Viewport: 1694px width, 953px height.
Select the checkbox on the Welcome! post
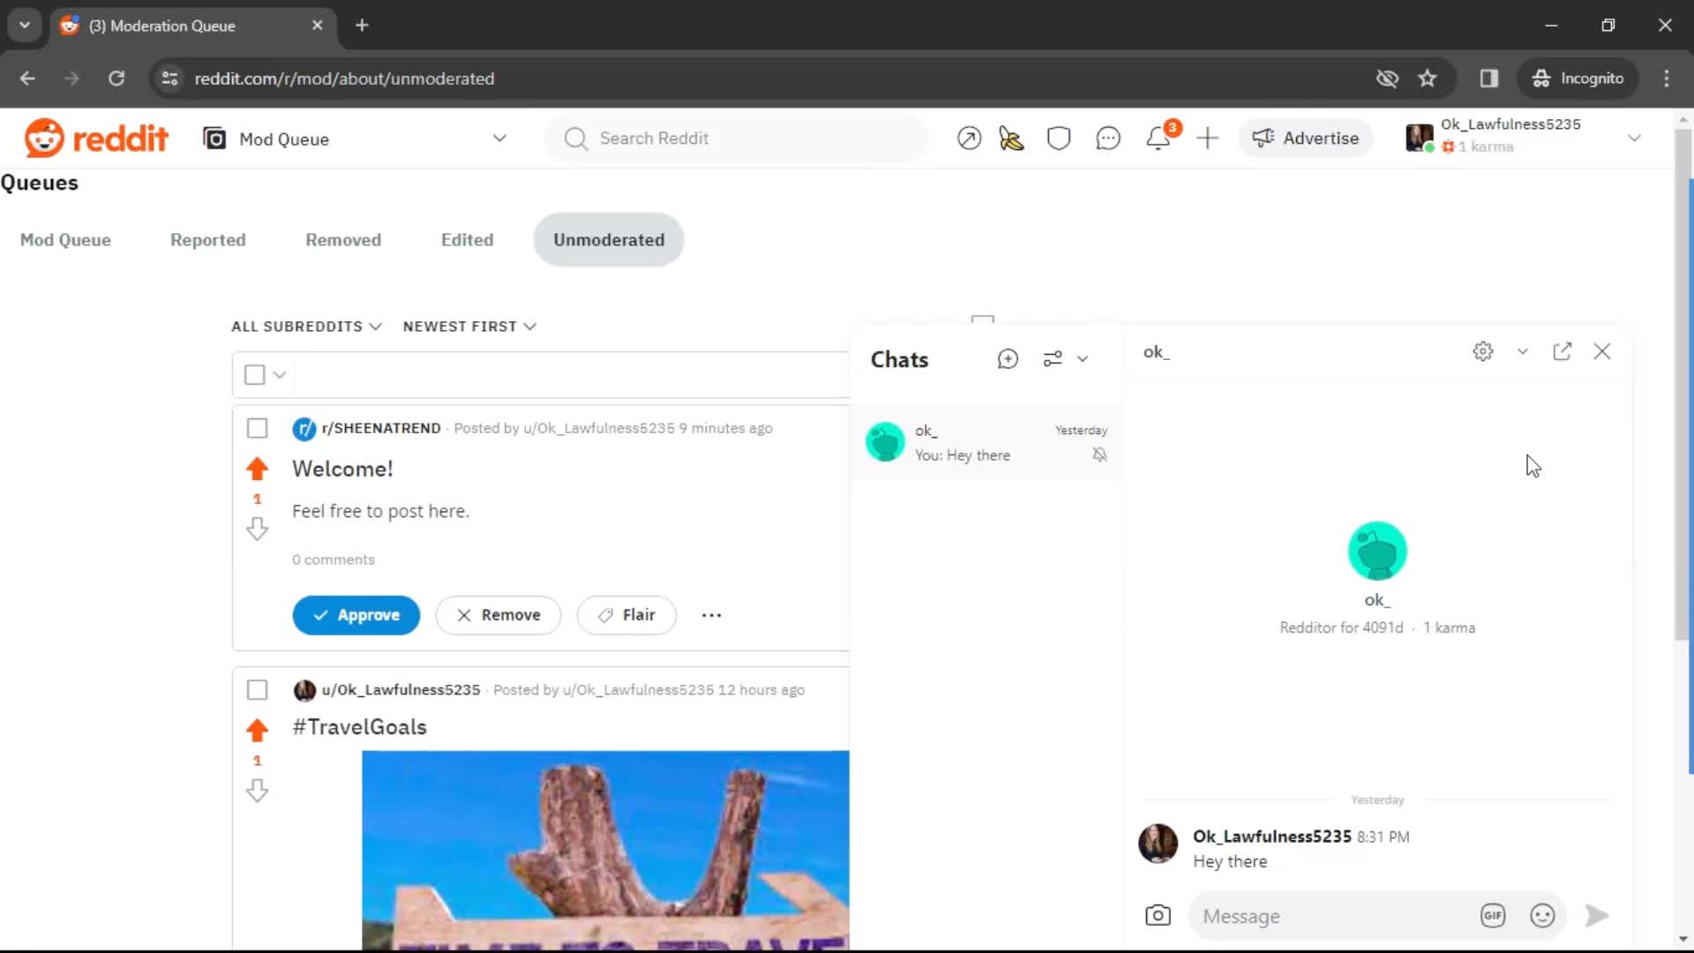click(257, 428)
